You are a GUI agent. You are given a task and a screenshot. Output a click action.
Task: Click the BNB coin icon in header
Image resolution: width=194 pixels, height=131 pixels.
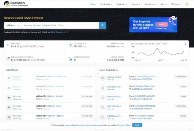(x=187, y=4)
